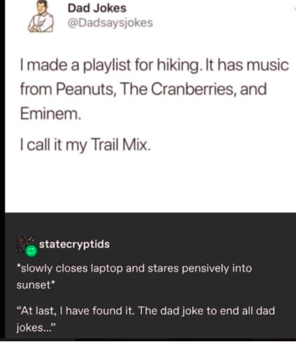Visit the statecryptids username link
Screen dimensions: 296x343
tap(74, 244)
